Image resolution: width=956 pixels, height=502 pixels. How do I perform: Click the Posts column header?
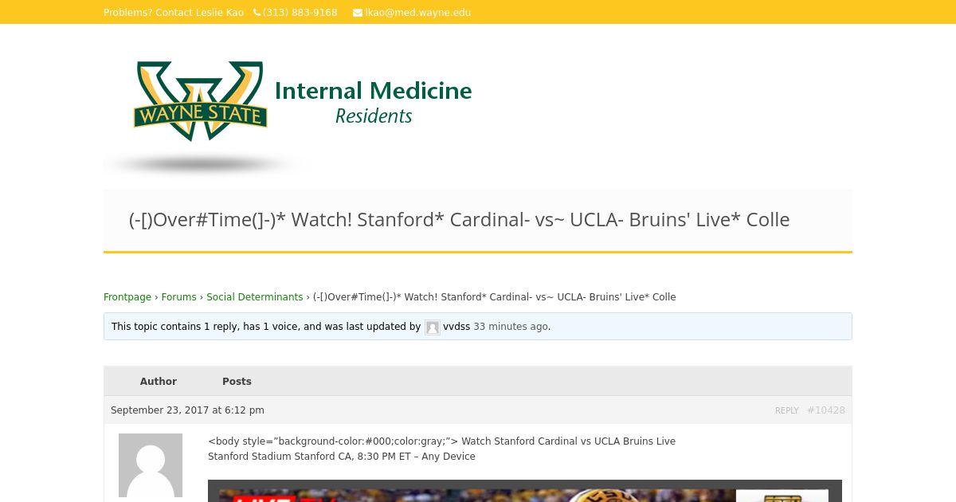237,382
